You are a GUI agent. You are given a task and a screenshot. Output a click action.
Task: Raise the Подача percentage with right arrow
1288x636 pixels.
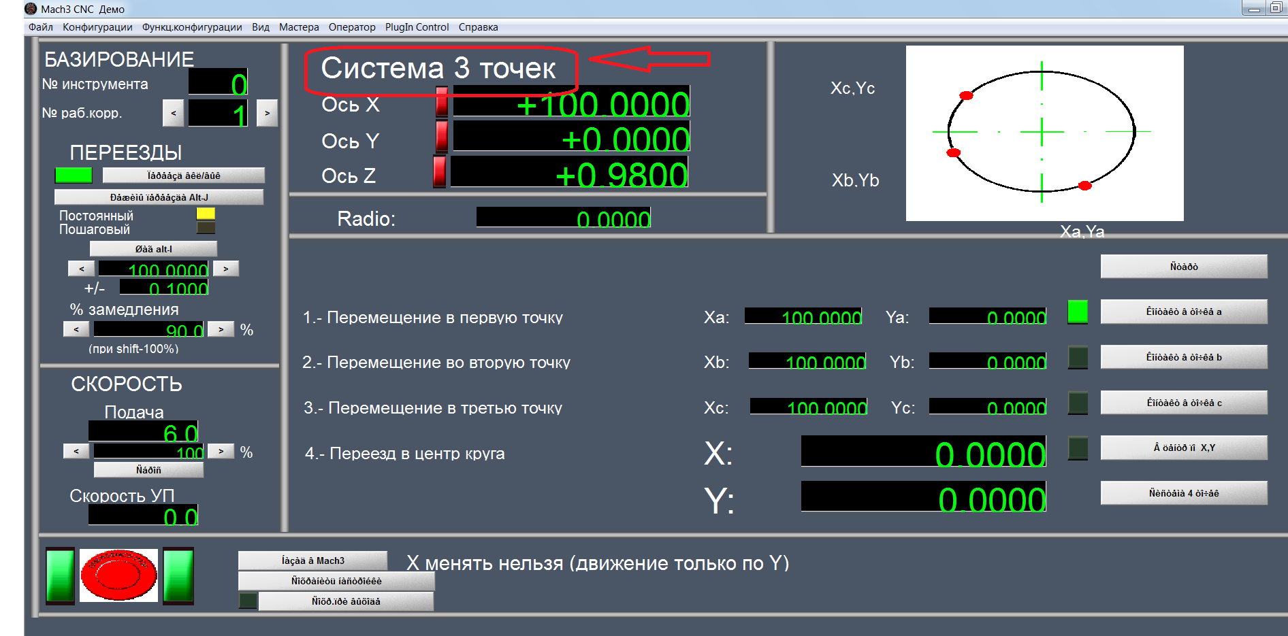coord(221,451)
